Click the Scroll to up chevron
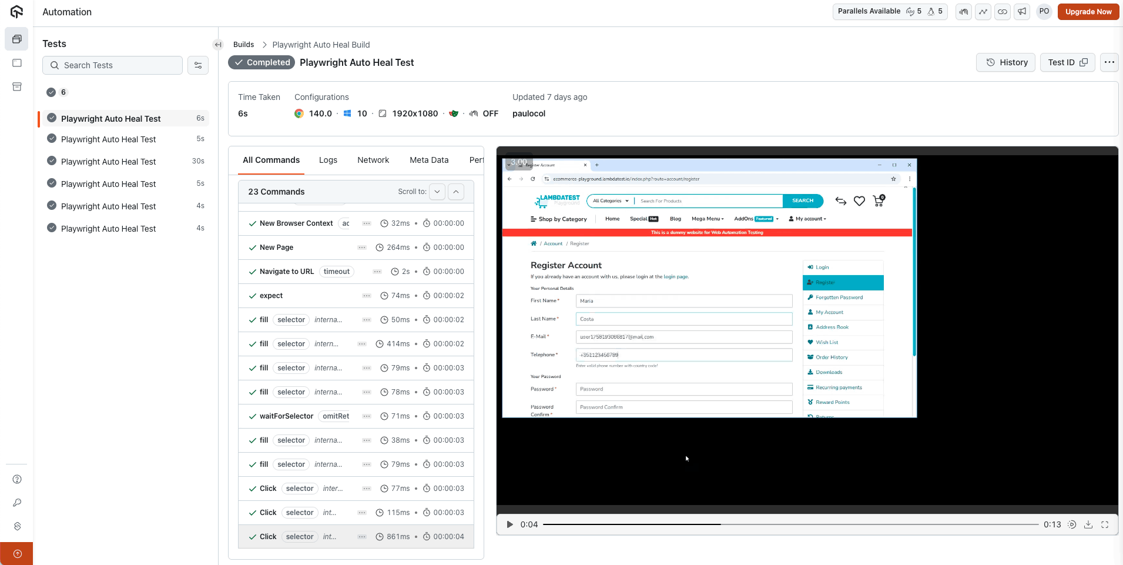Viewport: 1123px width, 565px height. (x=457, y=192)
